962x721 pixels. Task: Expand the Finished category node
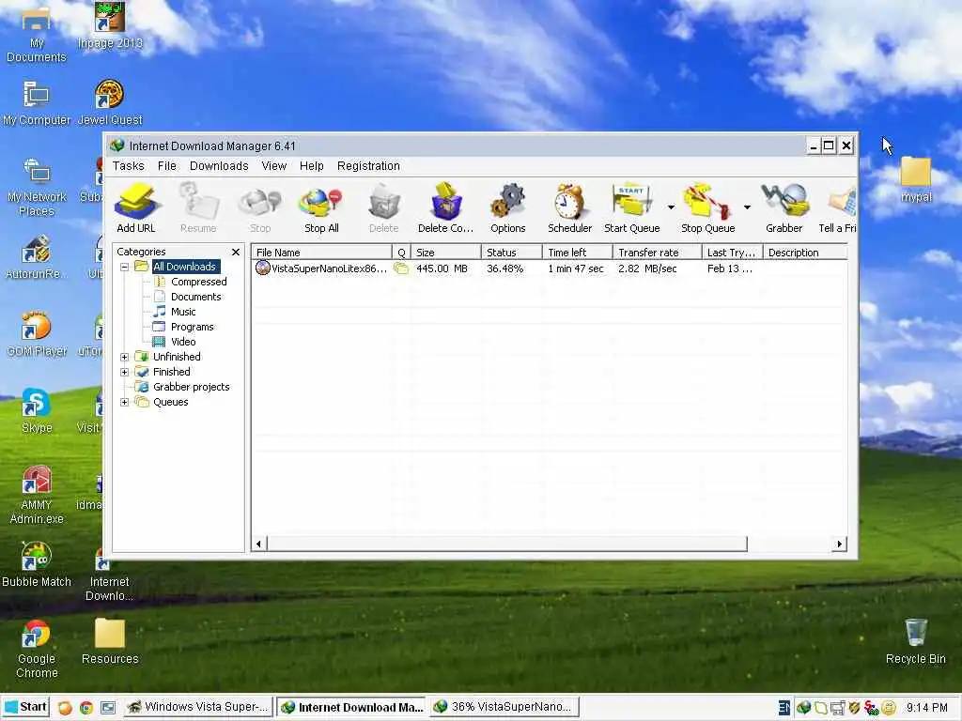(125, 372)
